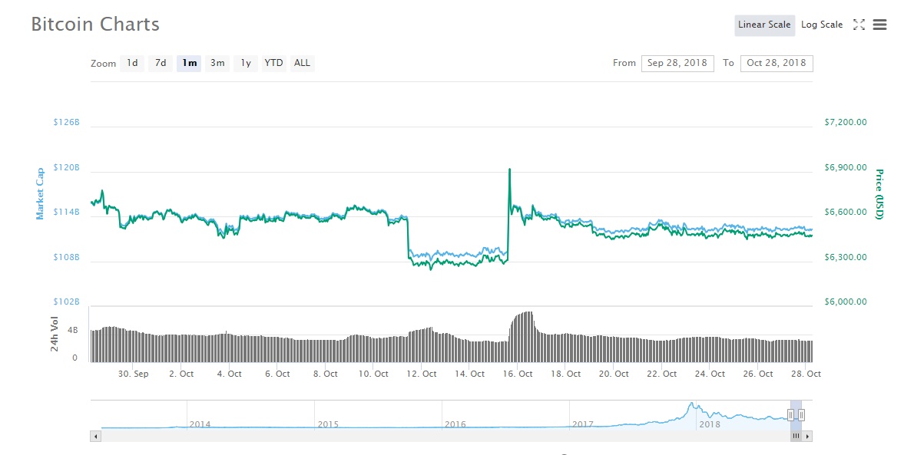Click the 10. Oct date label
Viewport: 914px width, 455px height.
click(x=373, y=374)
